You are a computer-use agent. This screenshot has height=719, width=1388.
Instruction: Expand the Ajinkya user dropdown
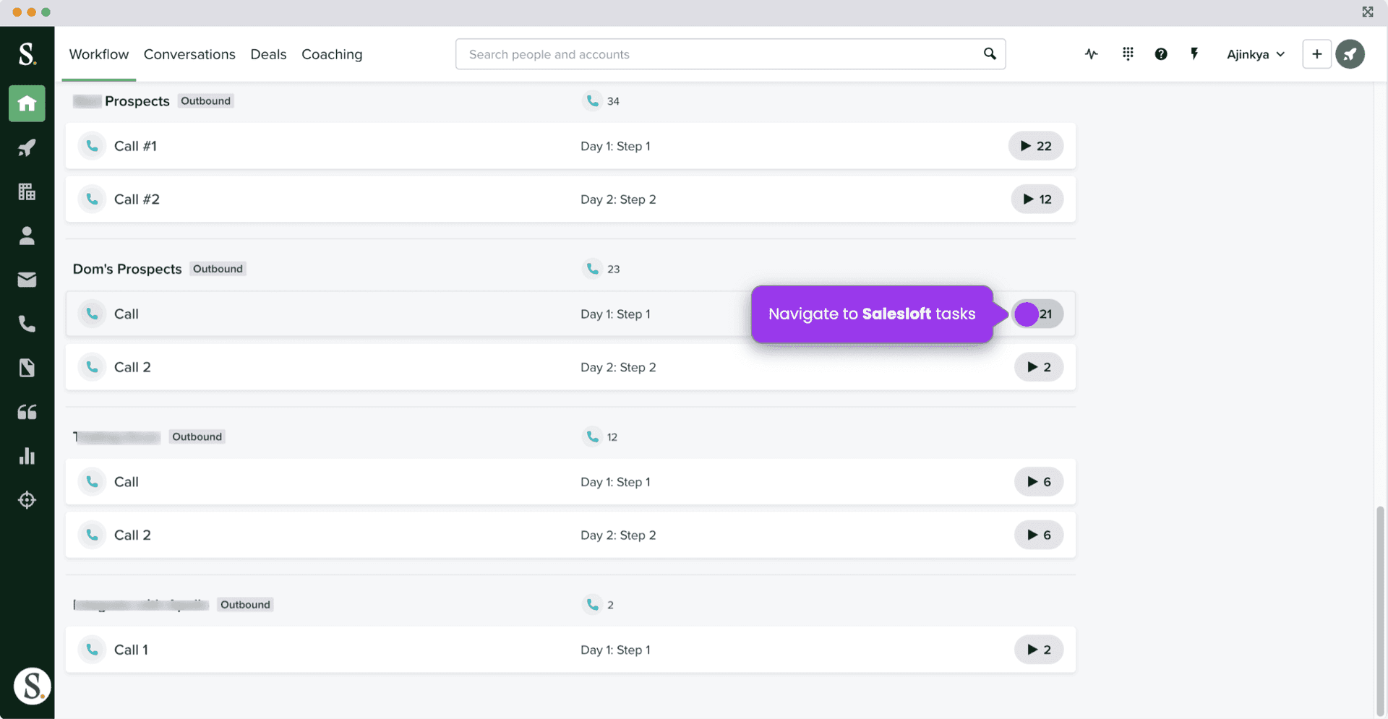(x=1255, y=54)
